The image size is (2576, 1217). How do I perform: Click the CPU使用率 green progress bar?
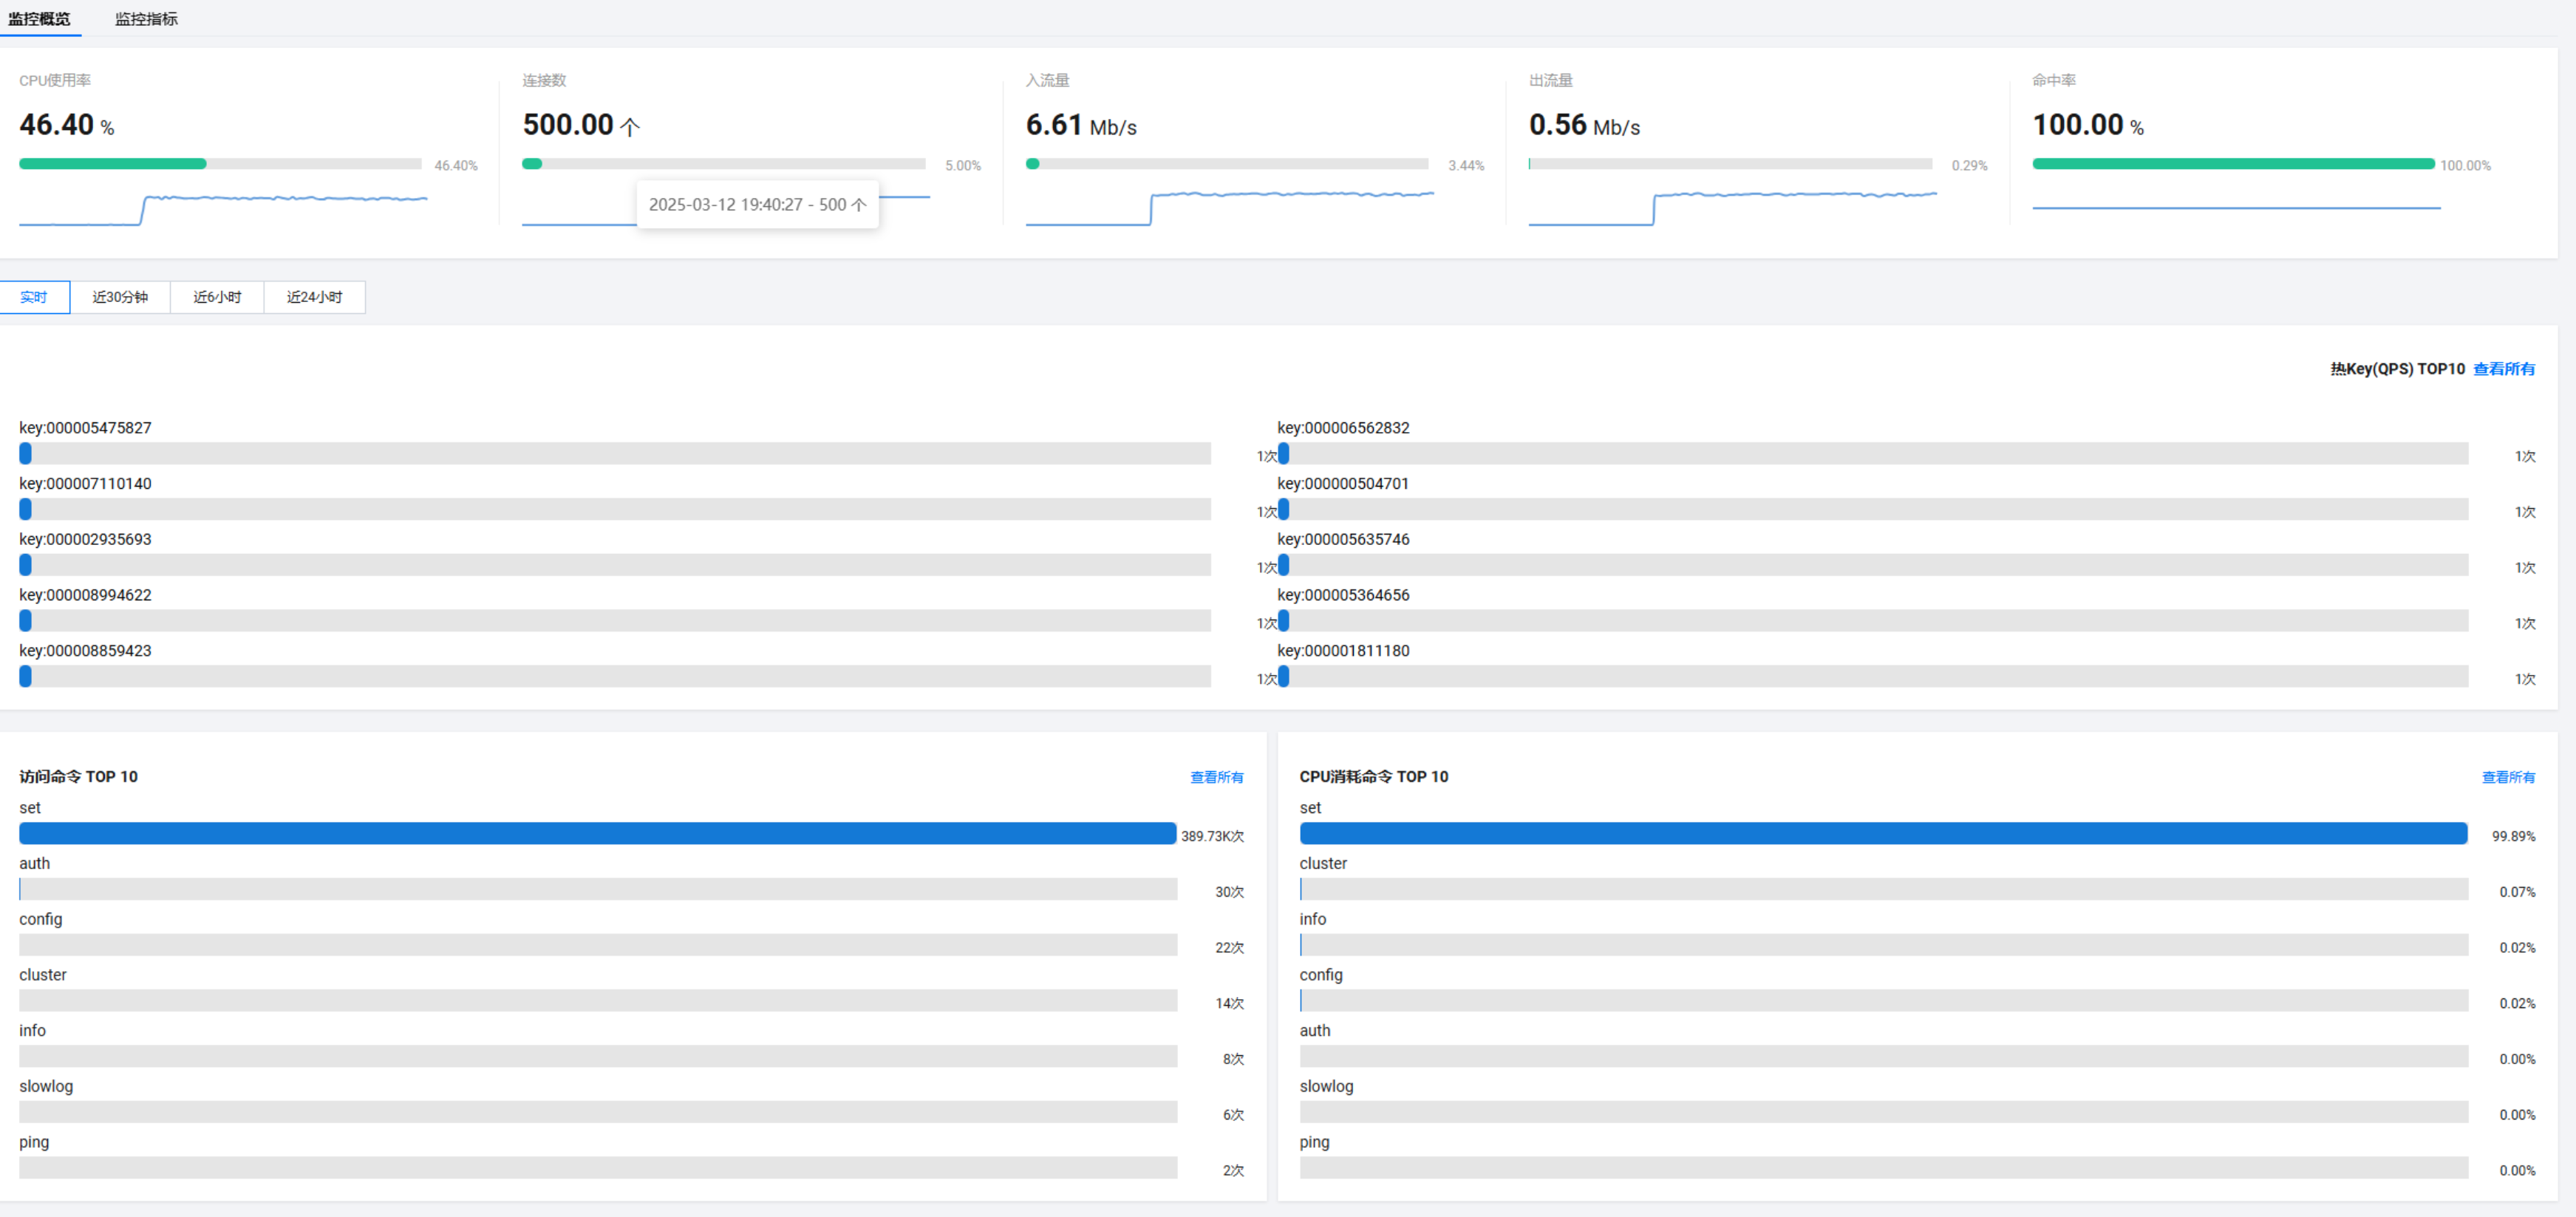[x=113, y=164]
